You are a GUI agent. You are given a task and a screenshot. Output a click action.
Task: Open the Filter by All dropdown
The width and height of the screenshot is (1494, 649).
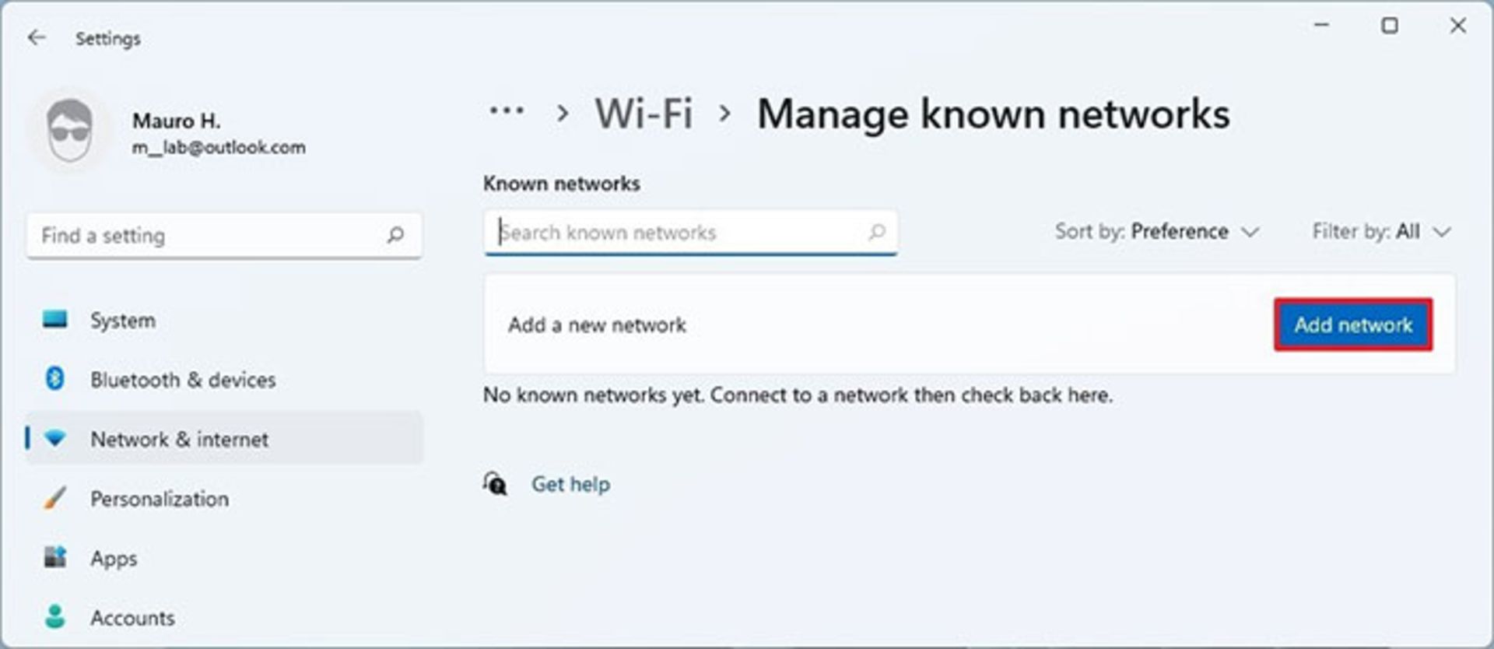(x=1380, y=232)
